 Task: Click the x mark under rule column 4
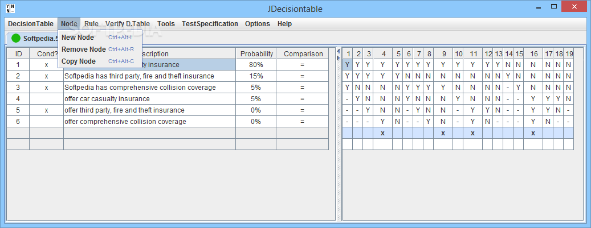tap(383, 133)
